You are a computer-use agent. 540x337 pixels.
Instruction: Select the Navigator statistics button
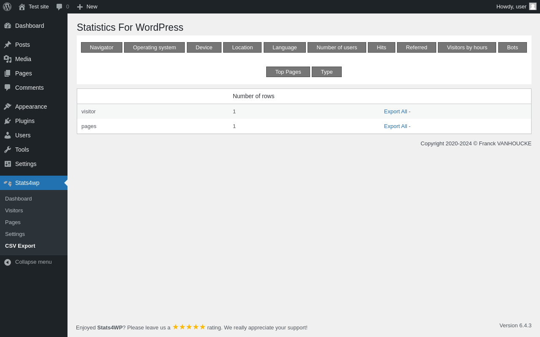tap(102, 47)
